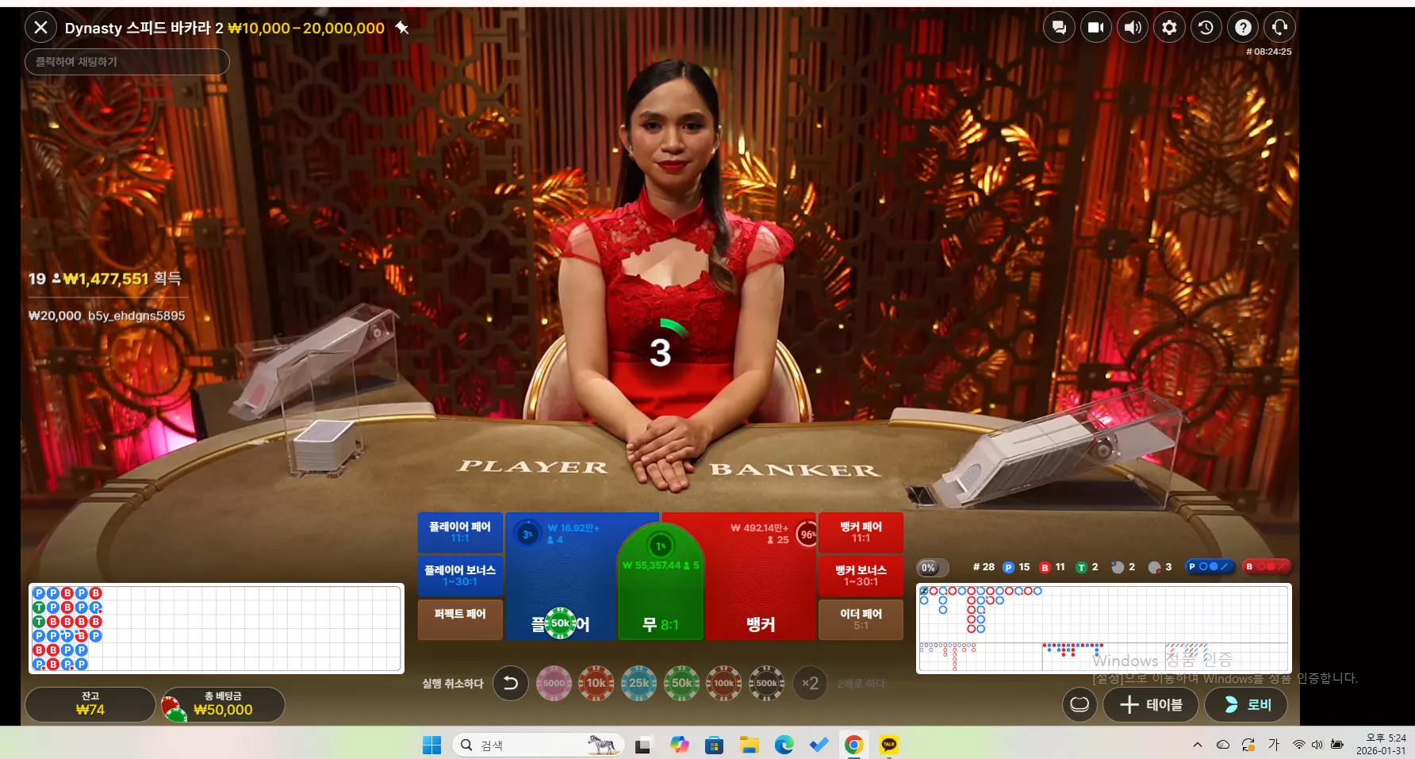This screenshot has width=1415, height=759.
Task: Open the blue checkmark To Do app
Action: click(x=819, y=745)
